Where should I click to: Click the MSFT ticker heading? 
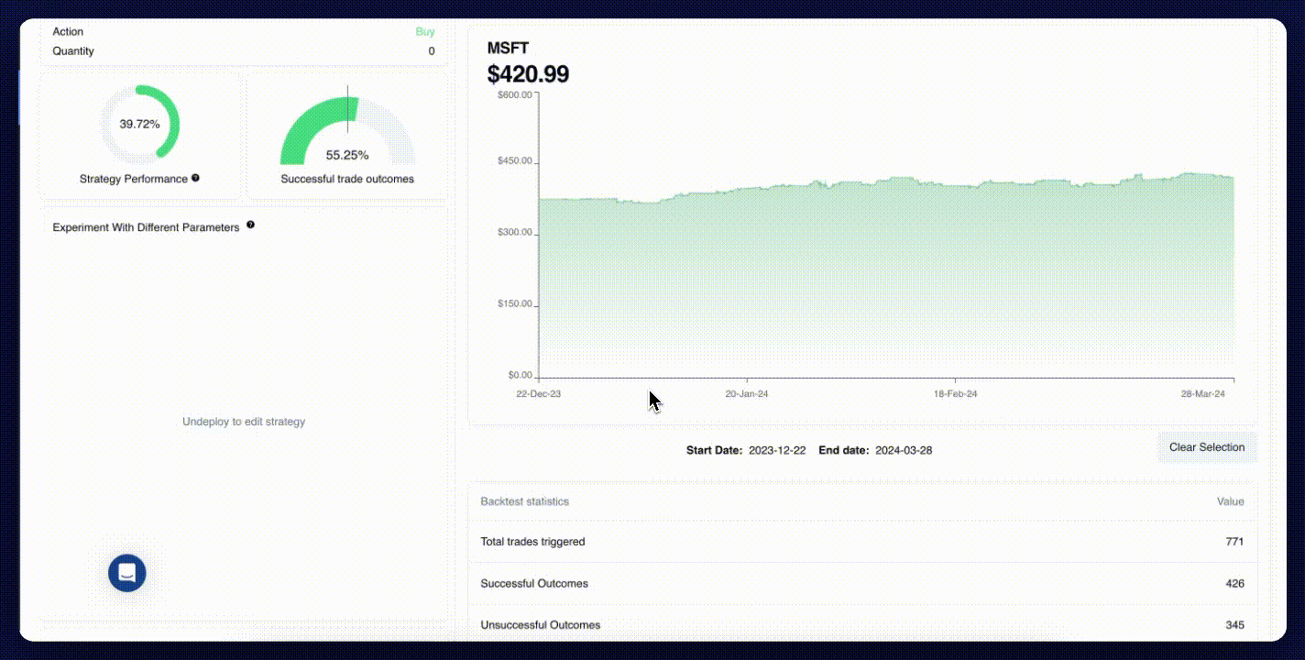508,49
